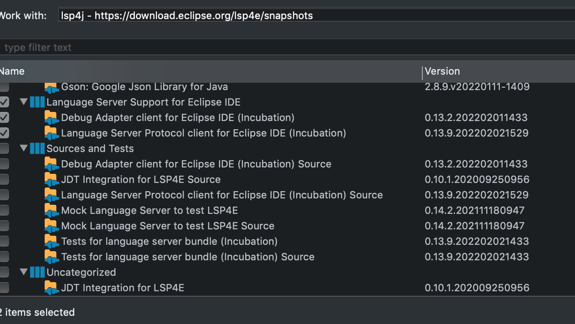Select the Mock Language Server to test LSP4E entry

[x=150, y=210]
